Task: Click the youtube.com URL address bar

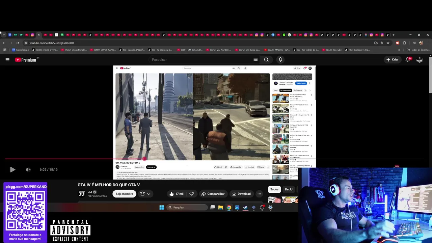Action: point(52,43)
